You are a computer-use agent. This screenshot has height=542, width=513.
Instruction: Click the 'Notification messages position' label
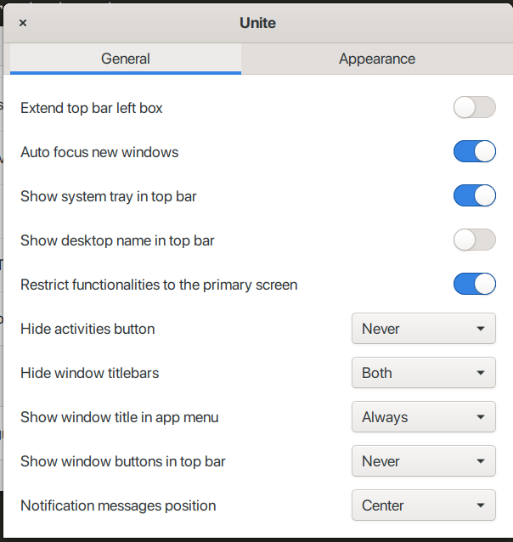(118, 505)
